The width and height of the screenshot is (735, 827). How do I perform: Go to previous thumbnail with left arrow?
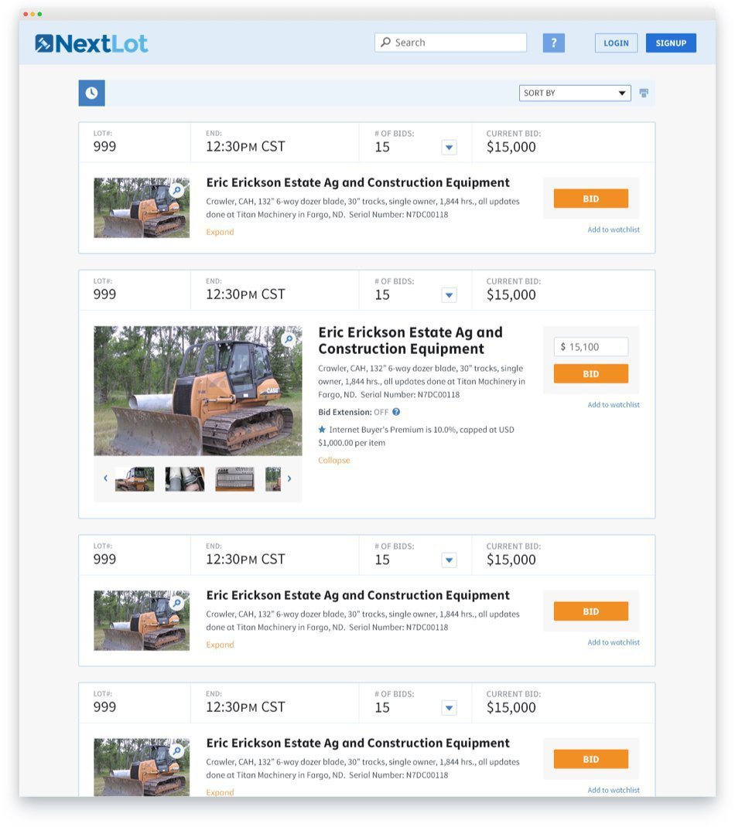pyautogui.click(x=105, y=478)
